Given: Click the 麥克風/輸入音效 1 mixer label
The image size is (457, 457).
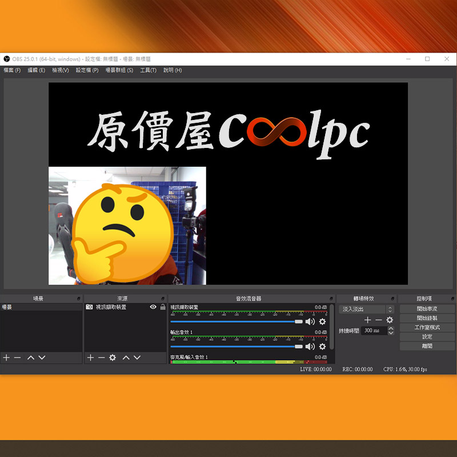Looking at the screenshot, I should tap(189, 357).
